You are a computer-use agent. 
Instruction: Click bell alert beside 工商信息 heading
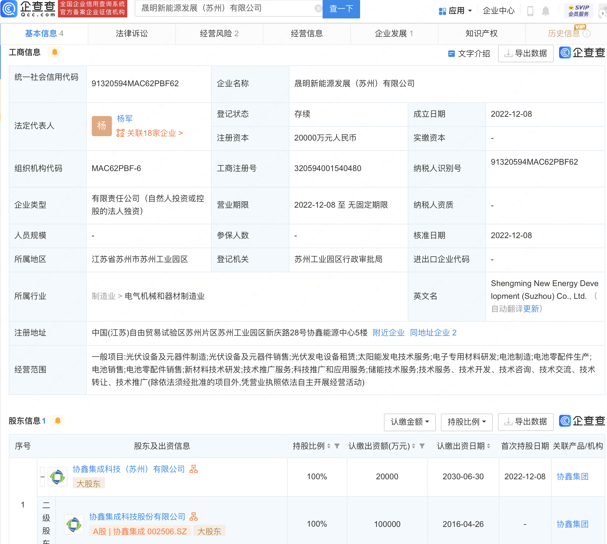pos(55,52)
